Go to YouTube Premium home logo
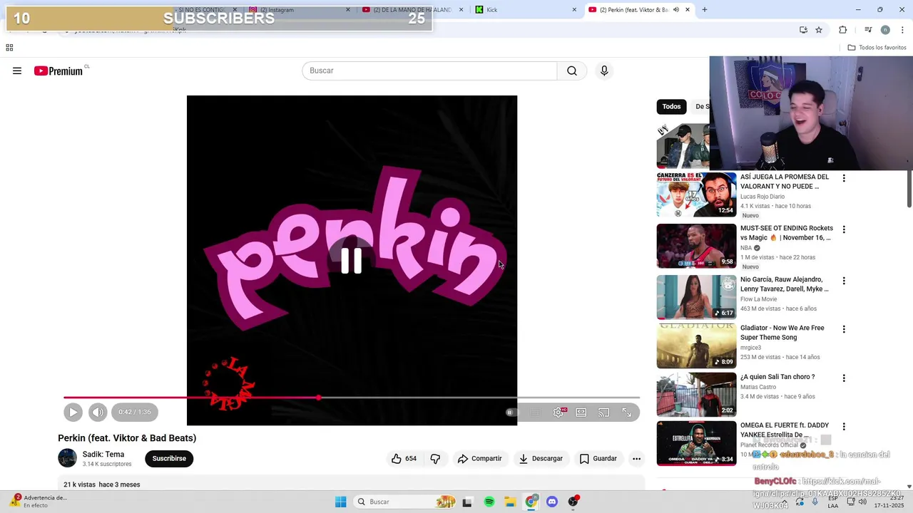This screenshot has height=513, width=913. click(x=60, y=71)
